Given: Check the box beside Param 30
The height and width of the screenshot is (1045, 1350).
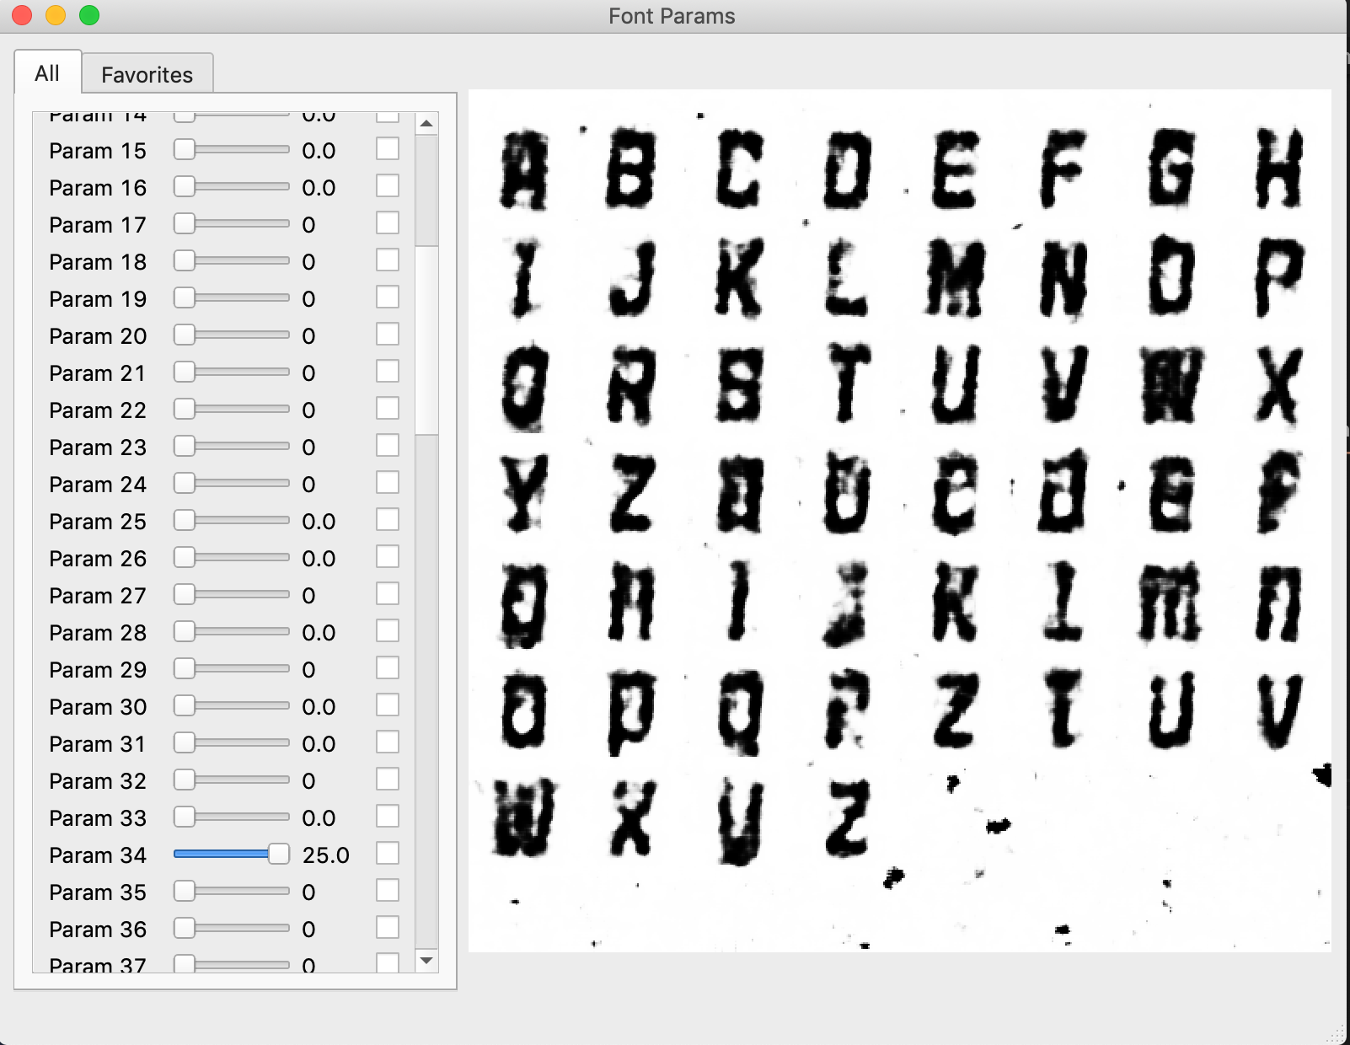Looking at the screenshot, I should point(388,705).
